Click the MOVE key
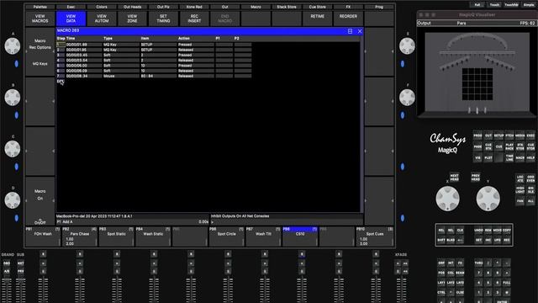This screenshot has height=303, width=538. pos(498,230)
